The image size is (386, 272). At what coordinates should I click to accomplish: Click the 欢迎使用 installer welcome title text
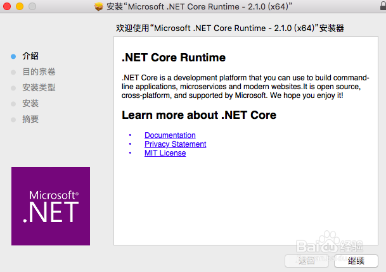coord(230,28)
